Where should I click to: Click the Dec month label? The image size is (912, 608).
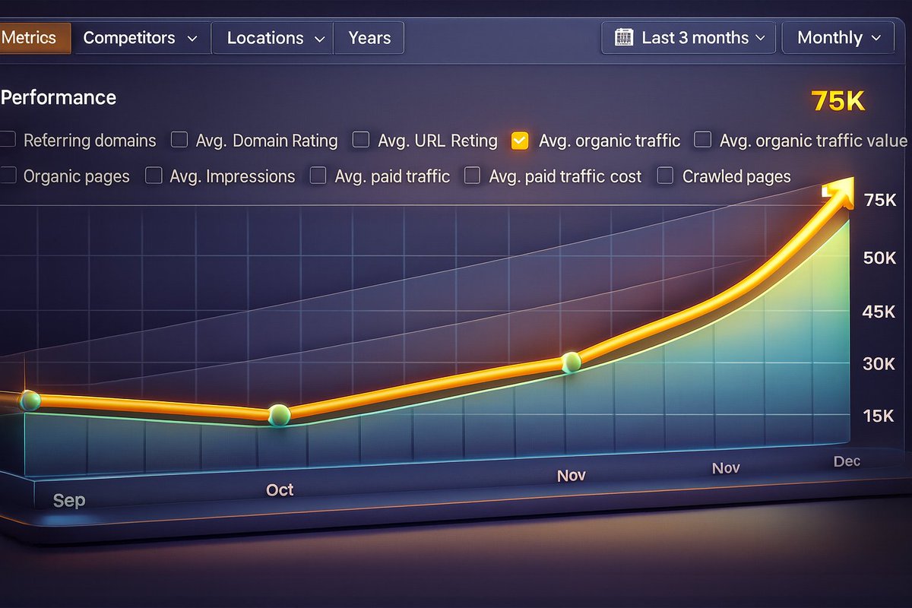click(x=847, y=461)
